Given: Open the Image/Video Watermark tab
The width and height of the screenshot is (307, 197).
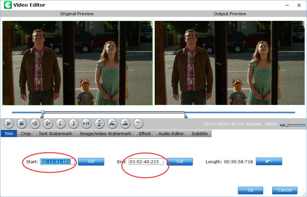Looking at the screenshot, I should pyautogui.click(x=105, y=133).
